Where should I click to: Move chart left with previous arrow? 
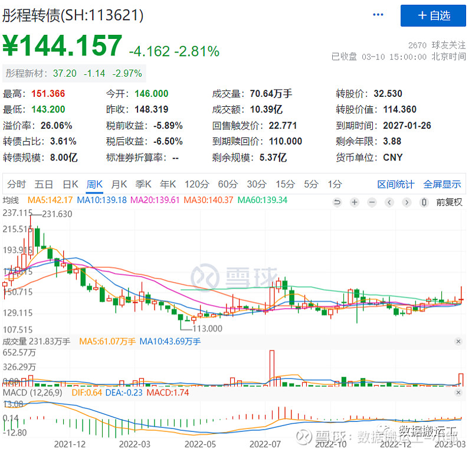point(389,202)
